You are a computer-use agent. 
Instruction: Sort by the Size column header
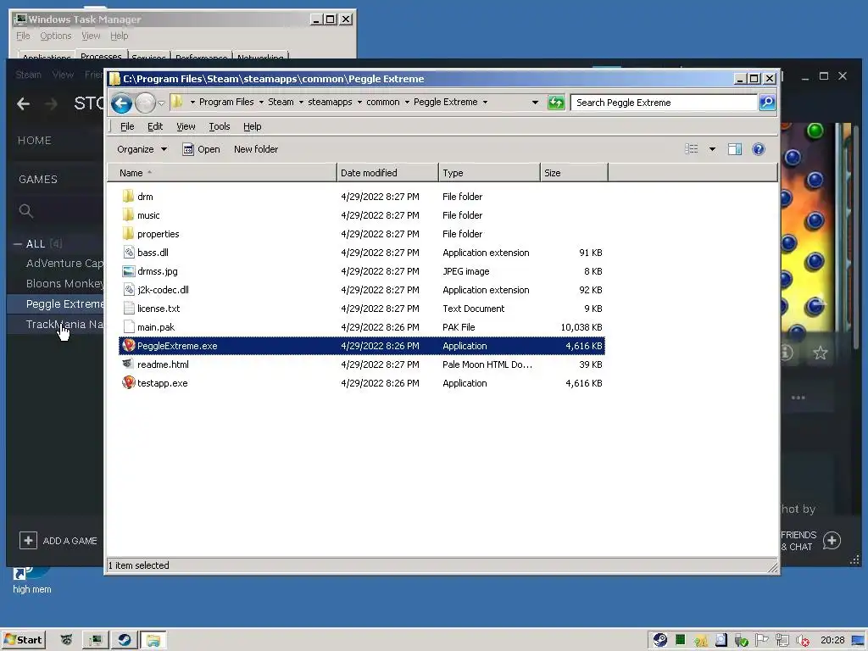coord(574,173)
